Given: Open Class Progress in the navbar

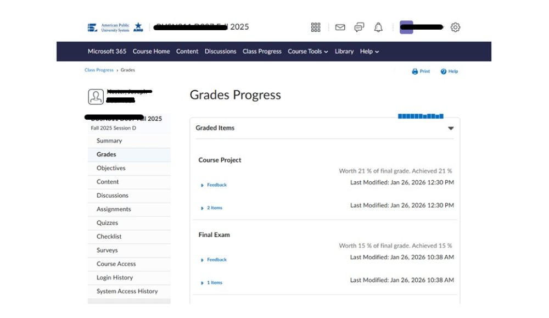Looking at the screenshot, I should tap(262, 52).
